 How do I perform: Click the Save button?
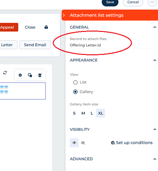tap(110, 2)
